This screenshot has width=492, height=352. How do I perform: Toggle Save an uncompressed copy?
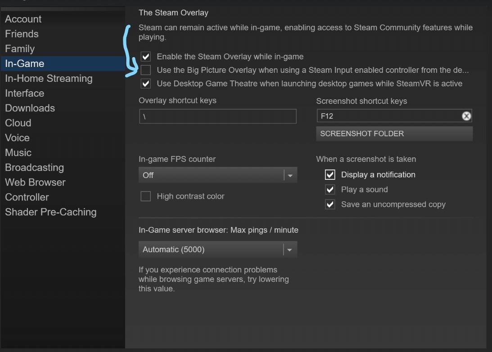[x=330, y=205]
